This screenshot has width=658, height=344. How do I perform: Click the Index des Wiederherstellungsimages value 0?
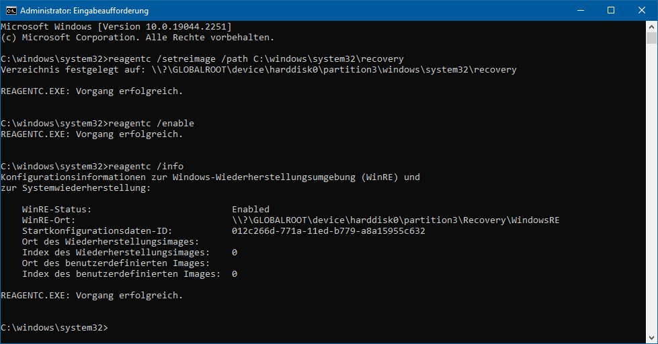[x=234, y=253]
